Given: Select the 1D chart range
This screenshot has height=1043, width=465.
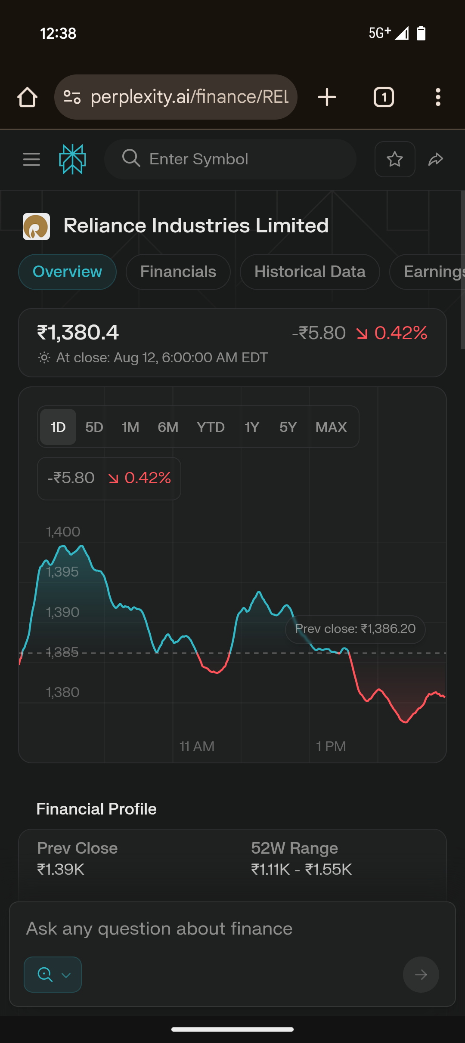Looking at the screenshot, I should [58, 427].
